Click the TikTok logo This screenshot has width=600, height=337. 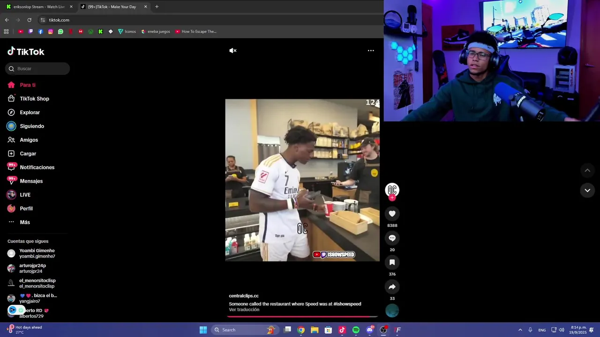(x=26, y=51)
